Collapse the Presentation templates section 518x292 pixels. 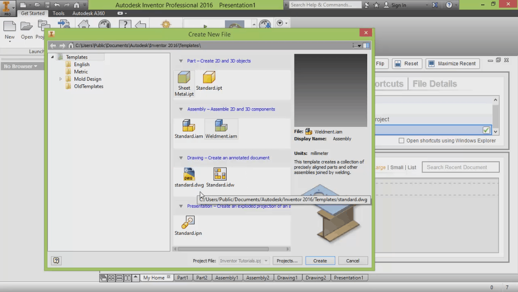tap(181, 206)
